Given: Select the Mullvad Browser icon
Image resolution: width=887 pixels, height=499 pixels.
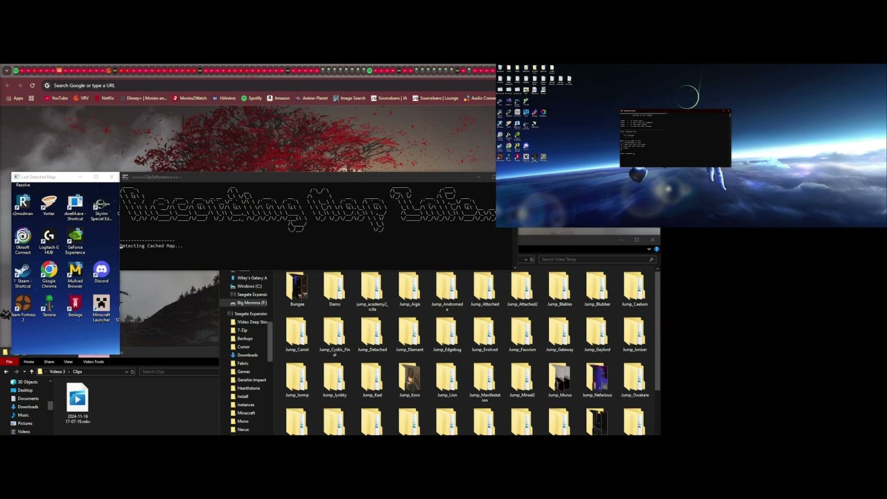Looking at the screenshot, I should click(75, 275).
